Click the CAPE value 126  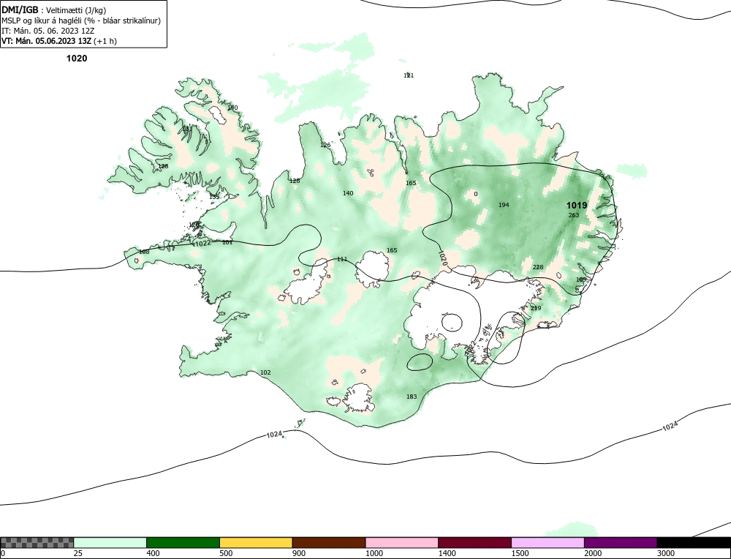(x=325, y=145)
